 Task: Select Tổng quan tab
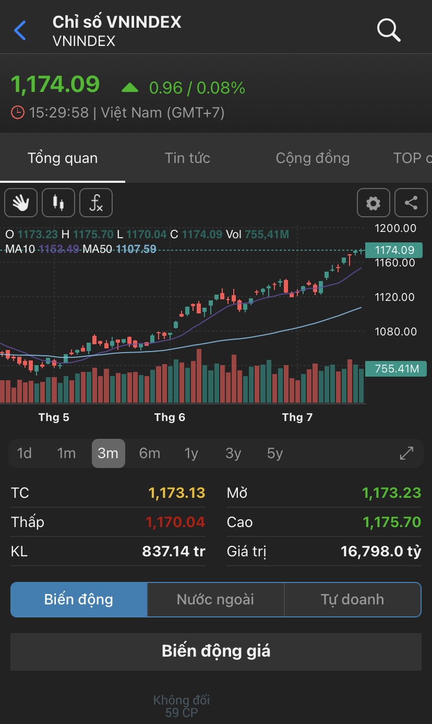tap(63, 158)
